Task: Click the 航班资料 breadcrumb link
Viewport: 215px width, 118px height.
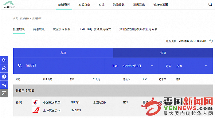Action: (x=25, y=18)
